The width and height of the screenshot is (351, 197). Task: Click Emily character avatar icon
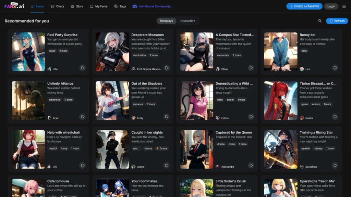tap(133, 118)
